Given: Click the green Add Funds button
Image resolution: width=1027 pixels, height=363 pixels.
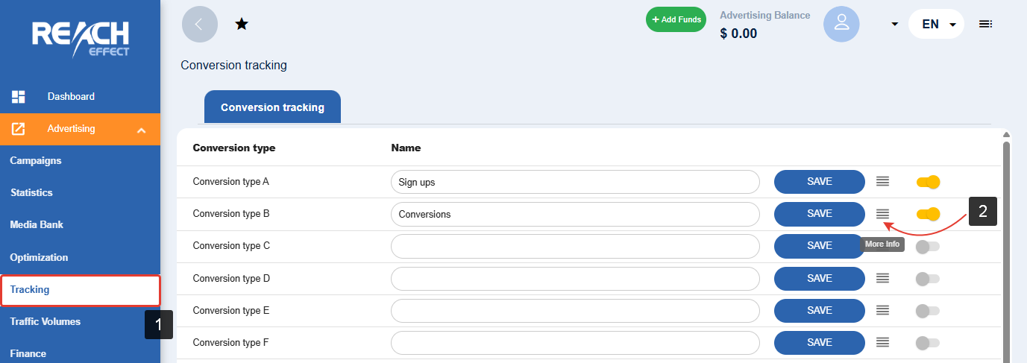Looking at the screenshot, I should (676, 19).
